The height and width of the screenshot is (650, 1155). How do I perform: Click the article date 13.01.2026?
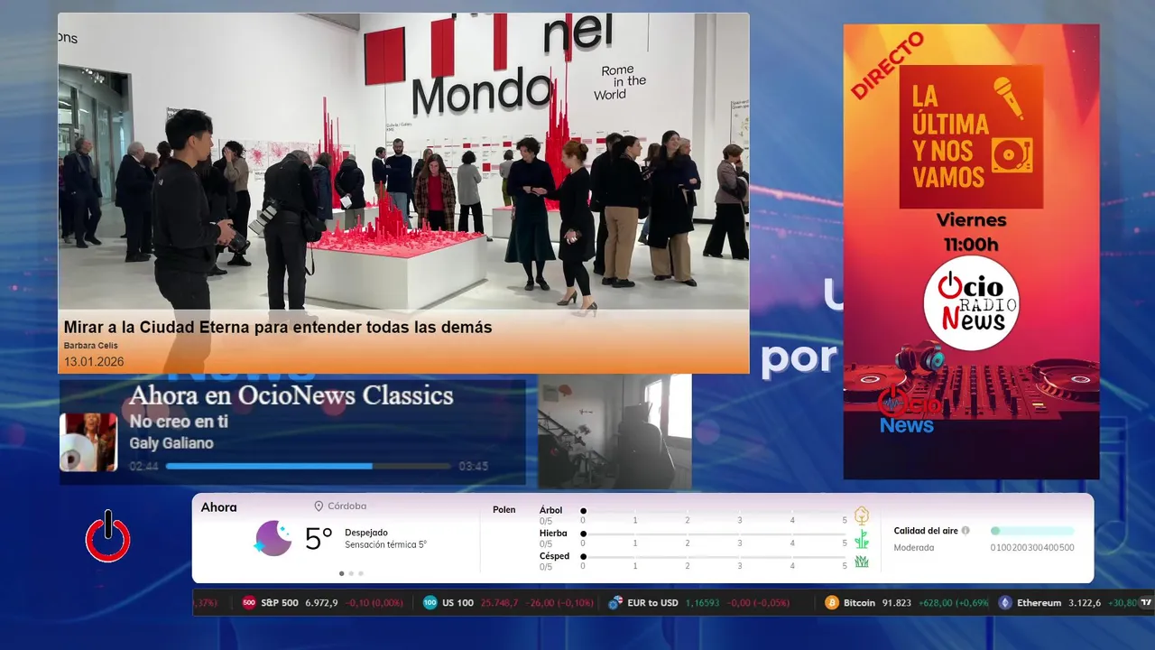pos(94,362)
